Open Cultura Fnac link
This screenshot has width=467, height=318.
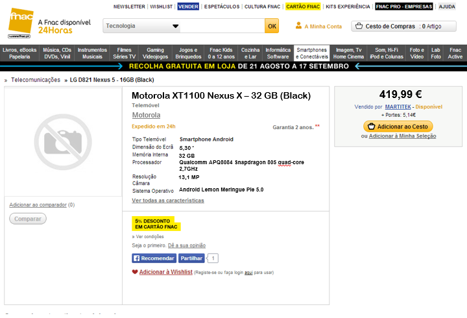point(263,6)
